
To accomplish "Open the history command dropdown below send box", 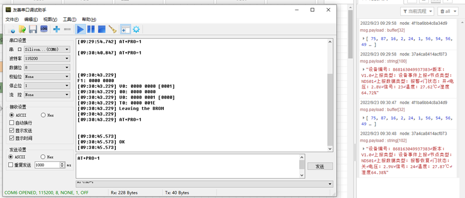I will click(204, 184).
